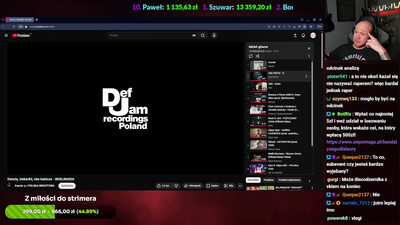Create a clip with Klip button
The width and height of the screenshot is (400, 225).
pos(228,186)
